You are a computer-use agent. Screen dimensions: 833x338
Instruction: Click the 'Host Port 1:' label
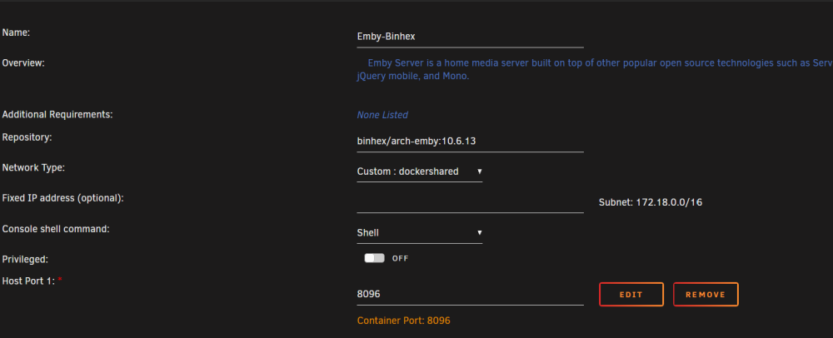(28, 281)
